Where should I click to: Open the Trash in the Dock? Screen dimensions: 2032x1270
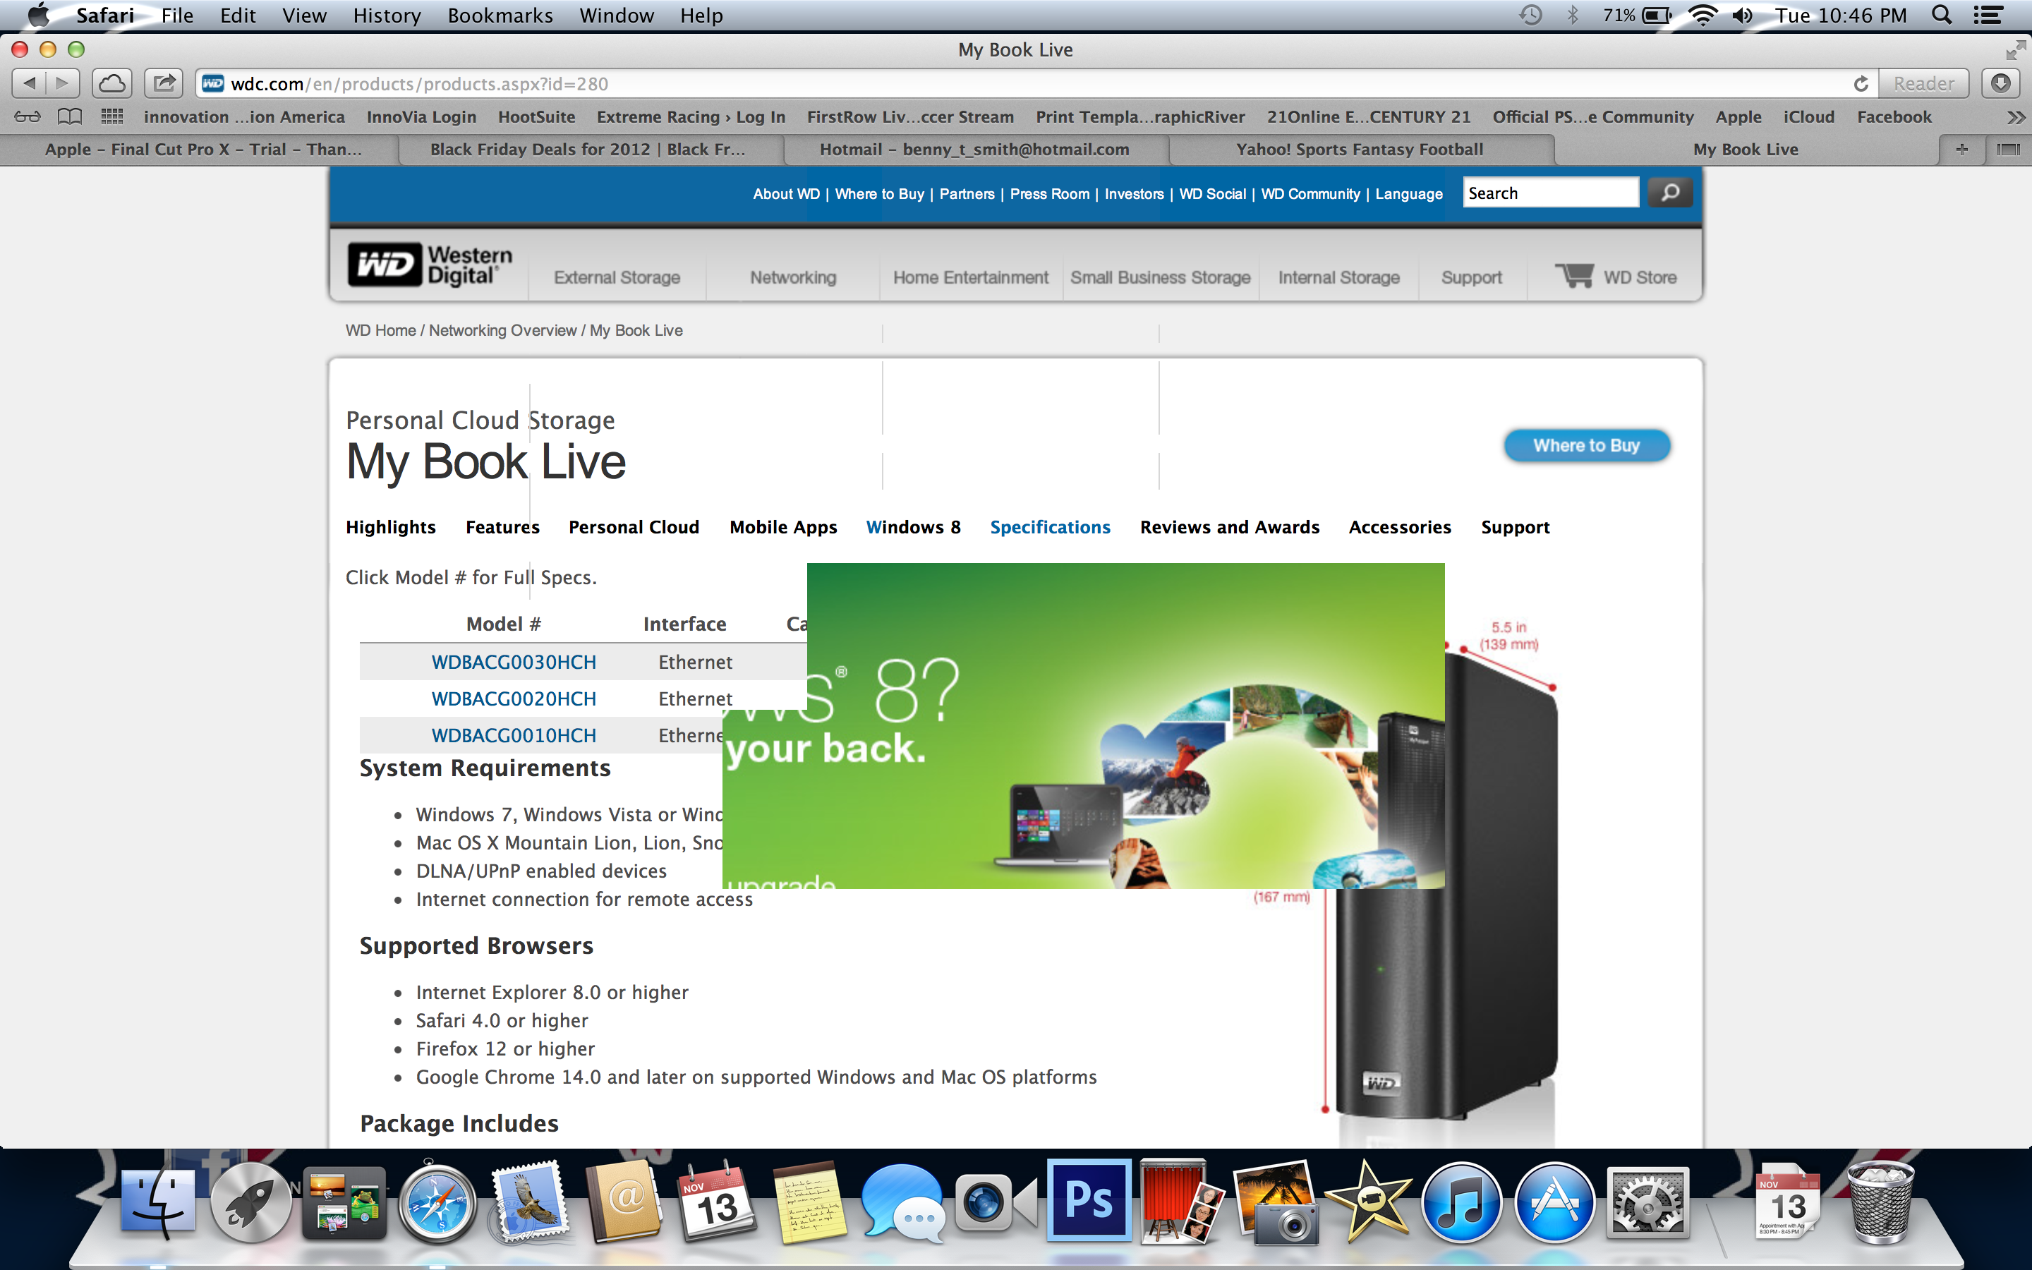[x=1881, y=1204]
